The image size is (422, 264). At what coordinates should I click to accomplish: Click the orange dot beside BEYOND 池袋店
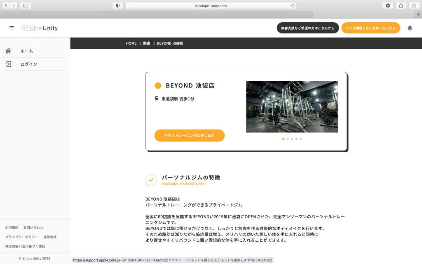158,85
